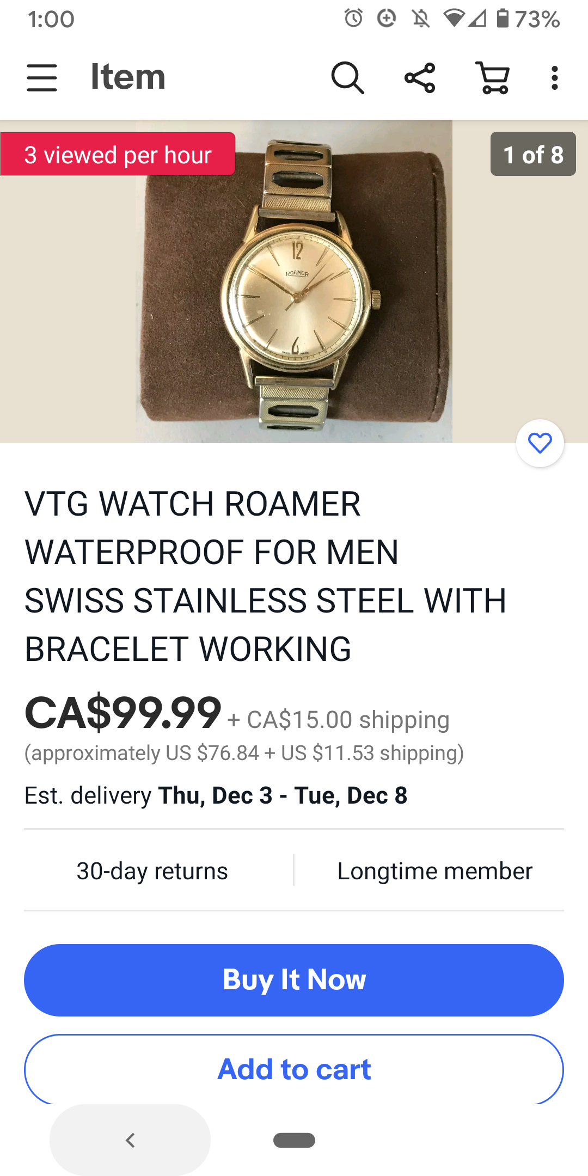View 30-day returns details

click(152, 871)
